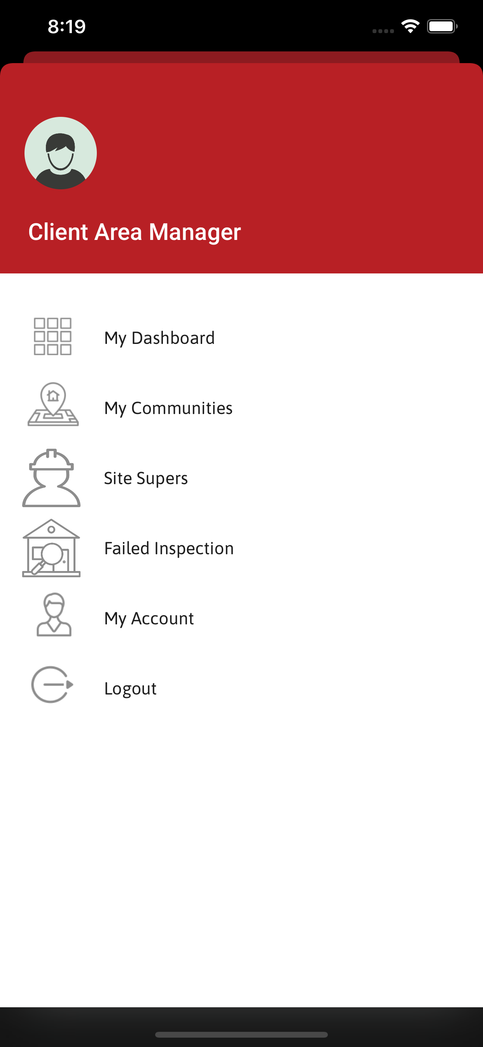The image size is (483, 1047).
Task: Tap the My Communities map pin icon
Action: coord(53,404)
